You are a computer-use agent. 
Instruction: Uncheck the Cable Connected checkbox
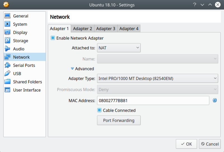pyautogui.click(x=99, y=110)
